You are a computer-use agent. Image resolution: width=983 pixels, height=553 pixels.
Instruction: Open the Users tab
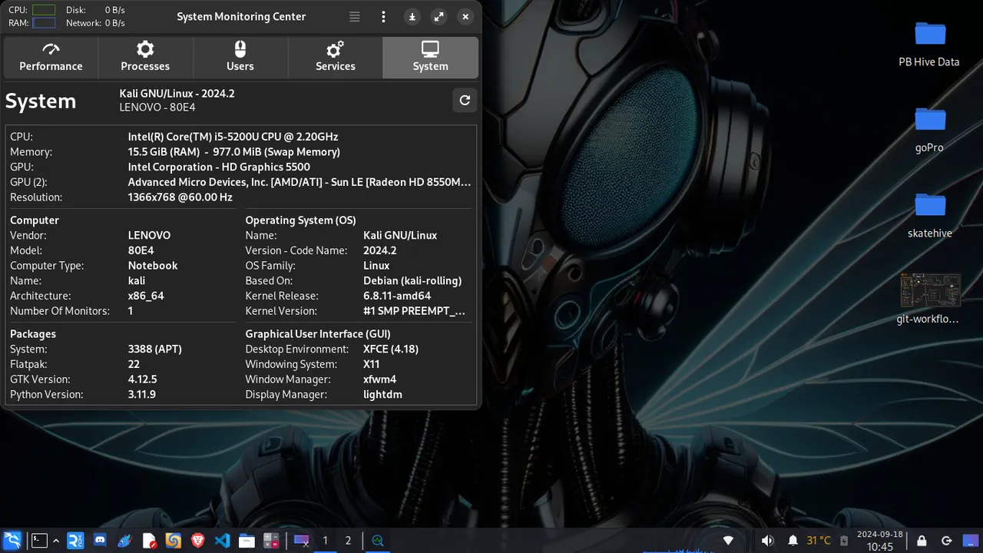click(x=240, y=58)
